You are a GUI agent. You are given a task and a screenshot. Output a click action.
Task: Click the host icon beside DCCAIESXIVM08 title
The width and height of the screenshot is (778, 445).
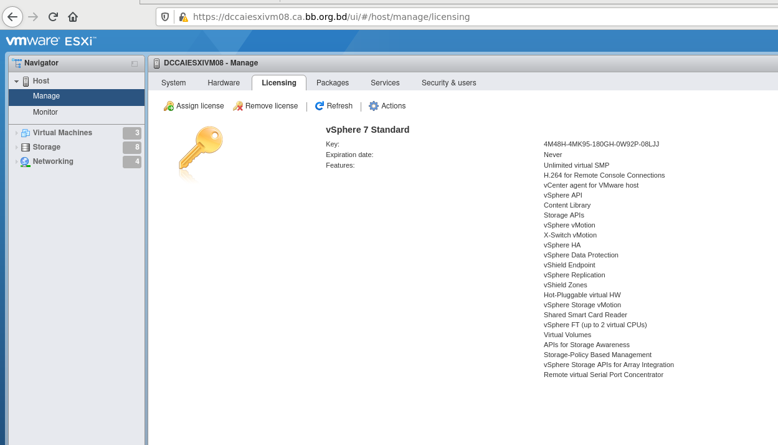point(156,63)
